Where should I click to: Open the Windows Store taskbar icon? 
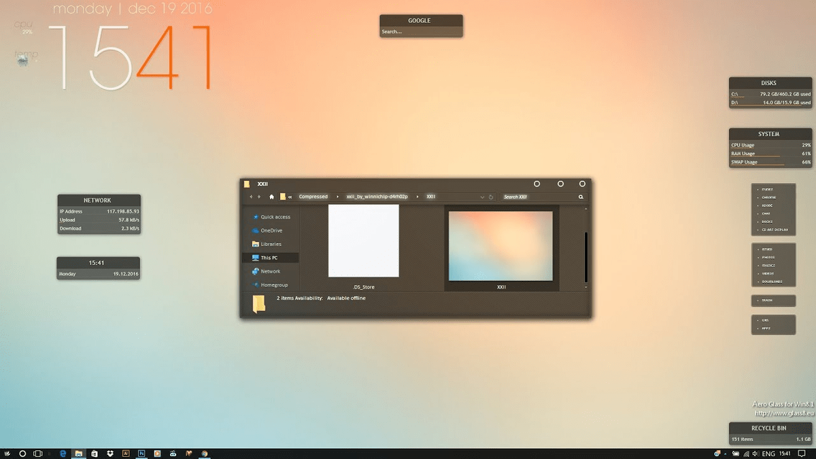95,453
